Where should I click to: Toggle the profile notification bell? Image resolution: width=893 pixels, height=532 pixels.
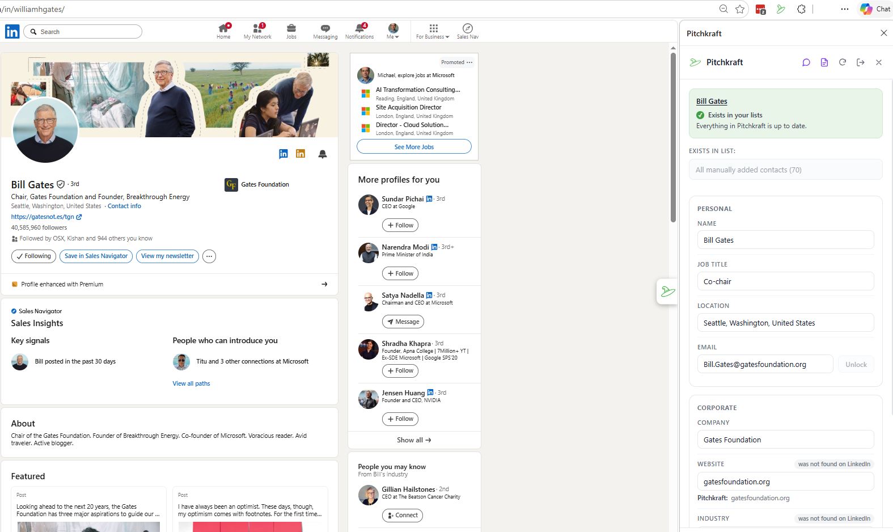coord(323,154)
